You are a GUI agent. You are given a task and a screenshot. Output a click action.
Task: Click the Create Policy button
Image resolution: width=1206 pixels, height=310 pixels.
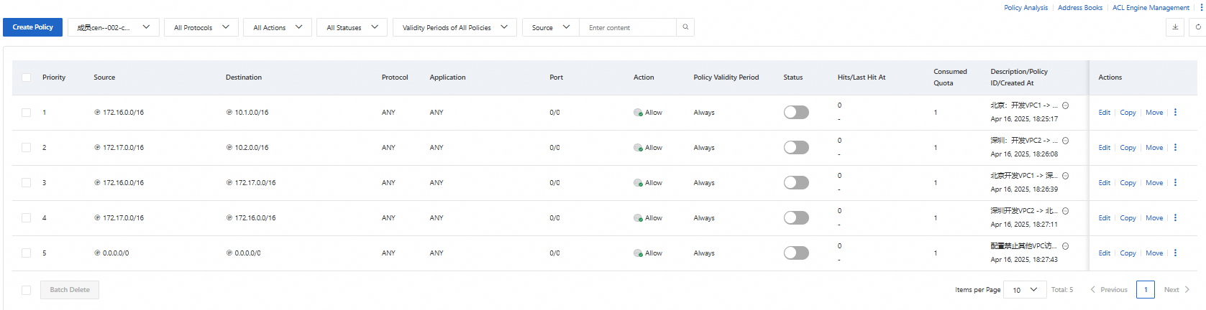[32, 27]
